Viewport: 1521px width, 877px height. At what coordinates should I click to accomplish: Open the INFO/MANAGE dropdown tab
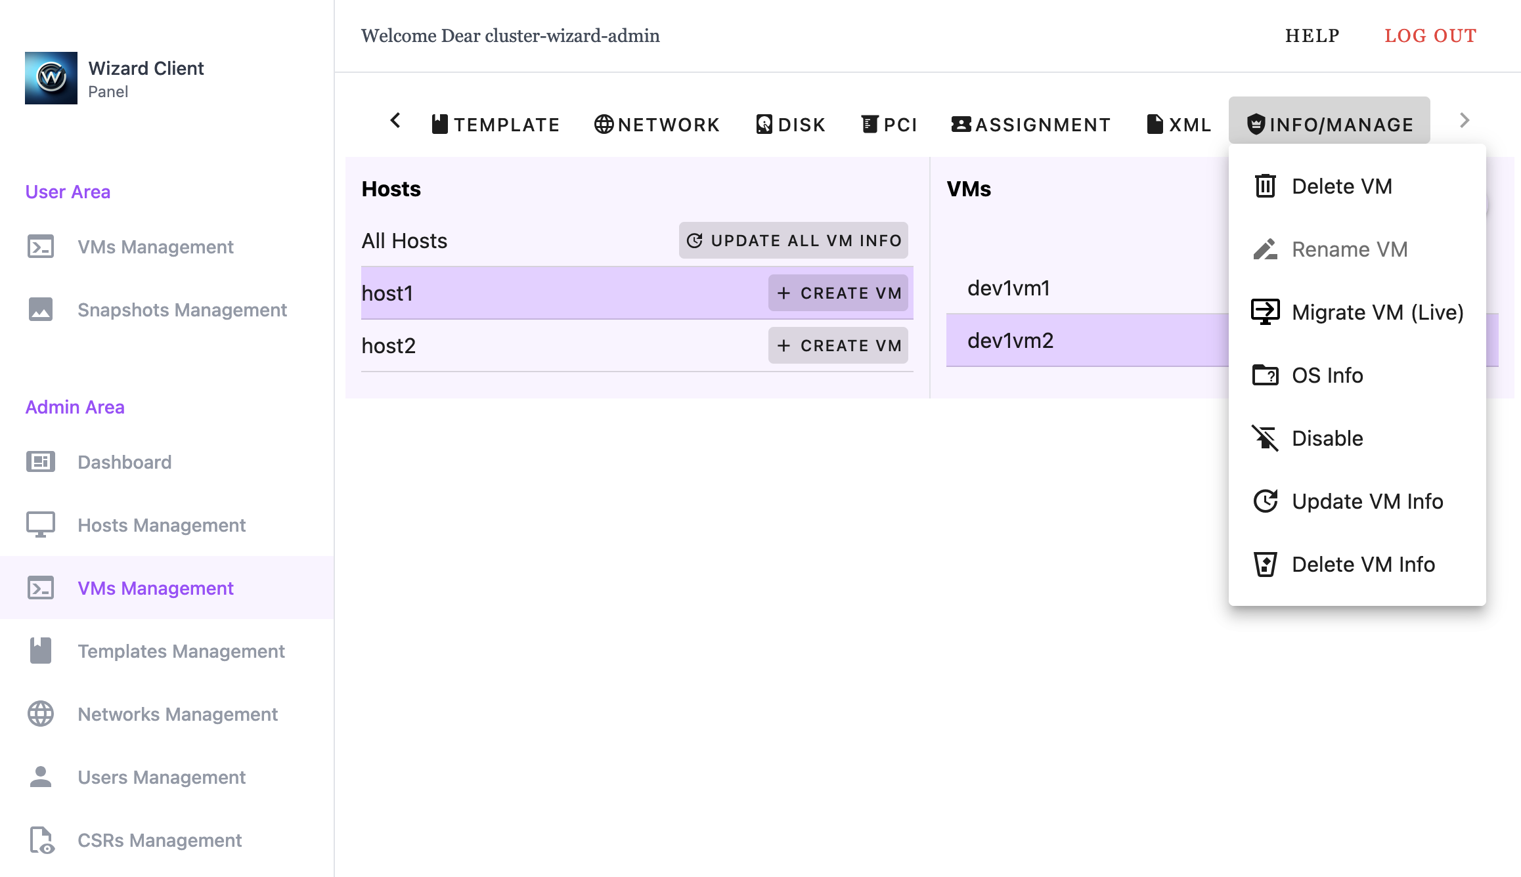[x=1329, y=124]
